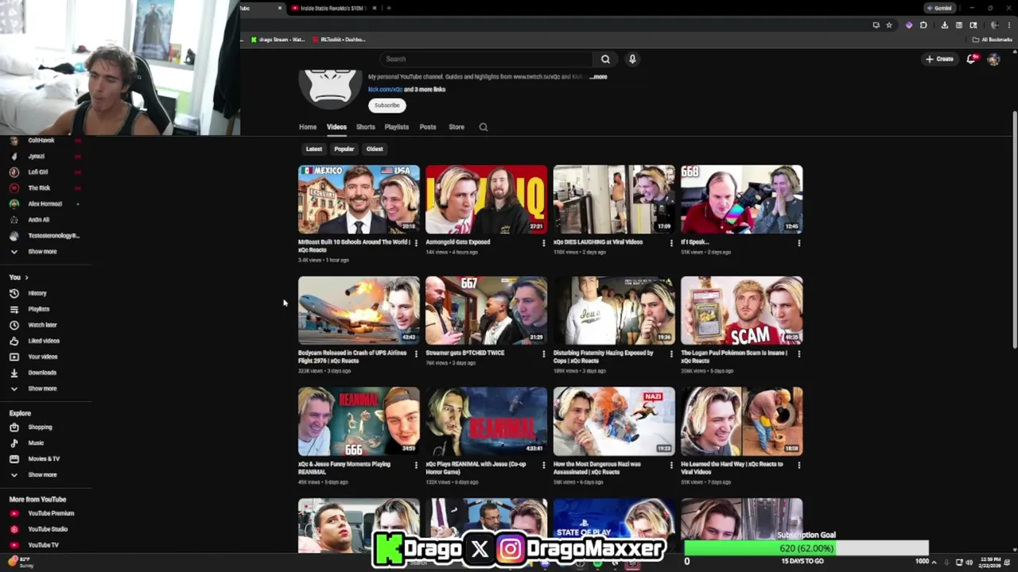Open the notifications bell
Viewport: 1018px width, 572px height.
(971, 59)
